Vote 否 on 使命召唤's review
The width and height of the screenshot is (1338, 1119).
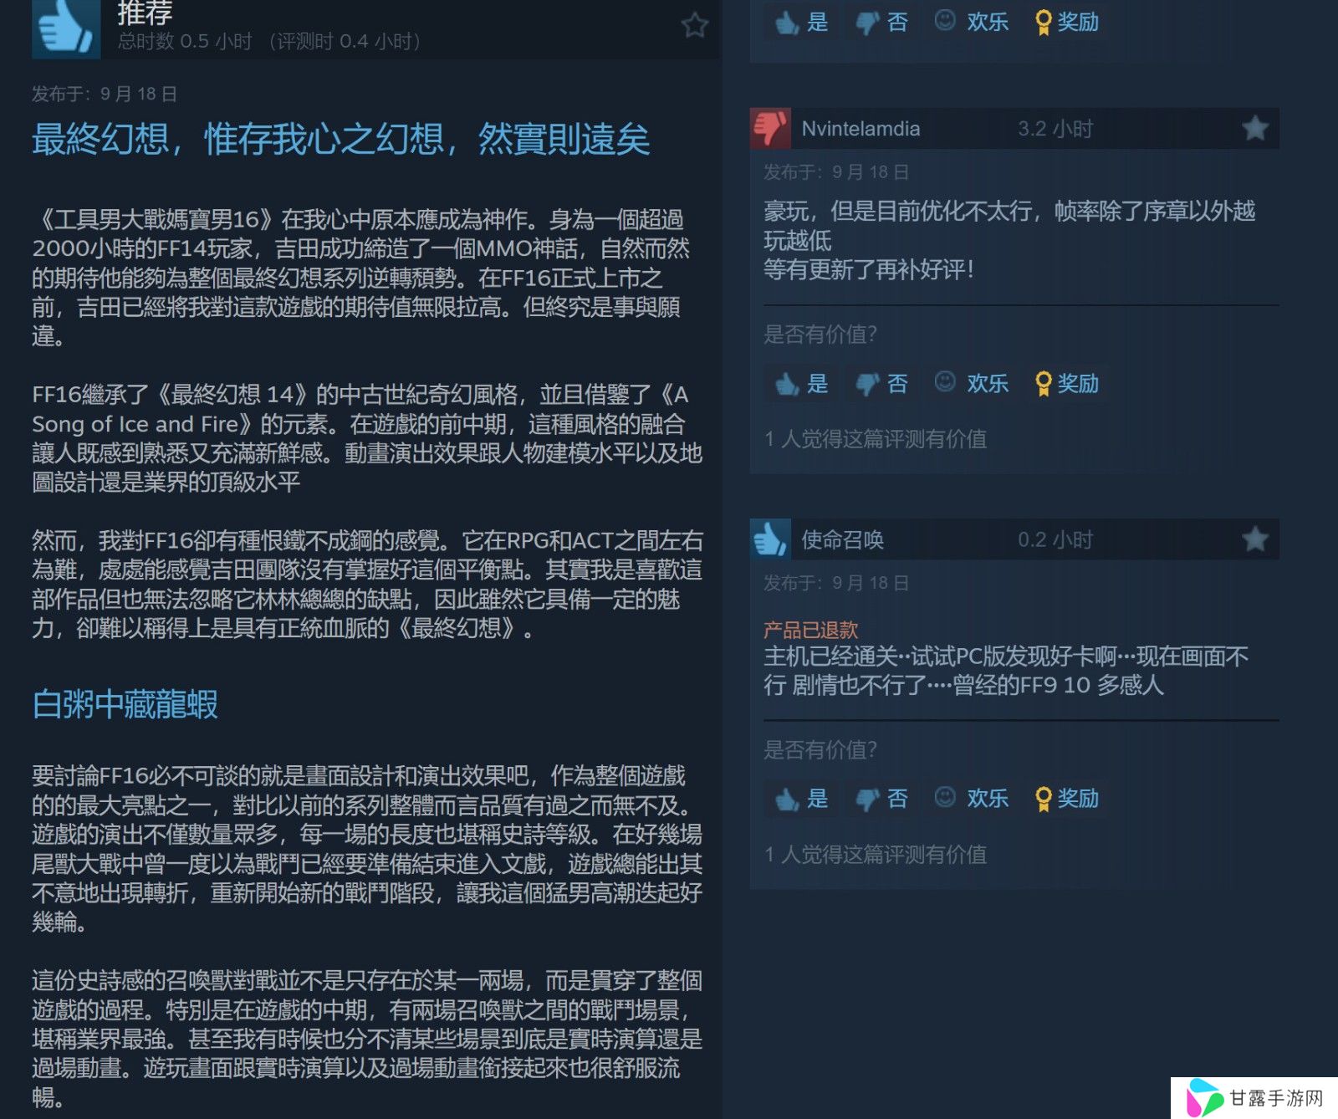tap(882, 799)
